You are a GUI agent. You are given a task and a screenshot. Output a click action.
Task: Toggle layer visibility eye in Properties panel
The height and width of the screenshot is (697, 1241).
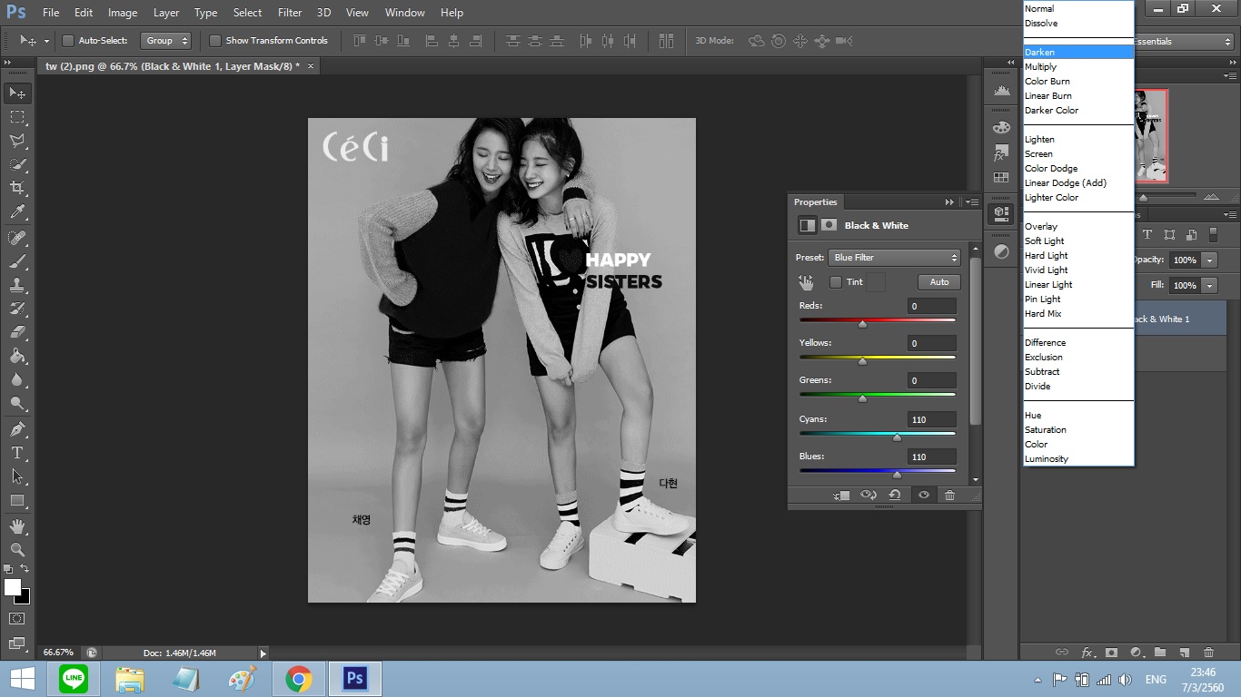pyautogui.click(x=923, y=496)
